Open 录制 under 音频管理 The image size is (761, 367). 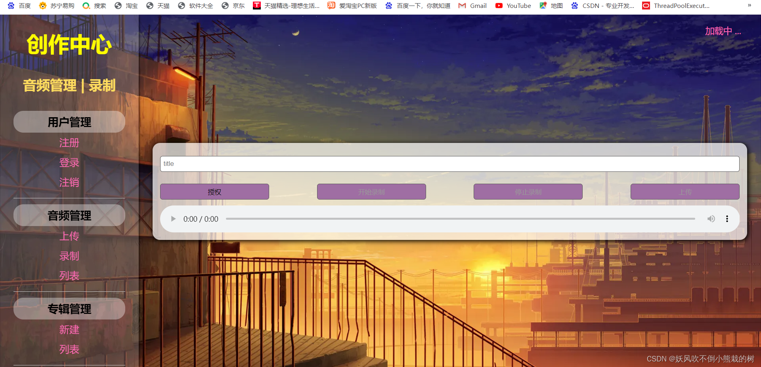69,256
